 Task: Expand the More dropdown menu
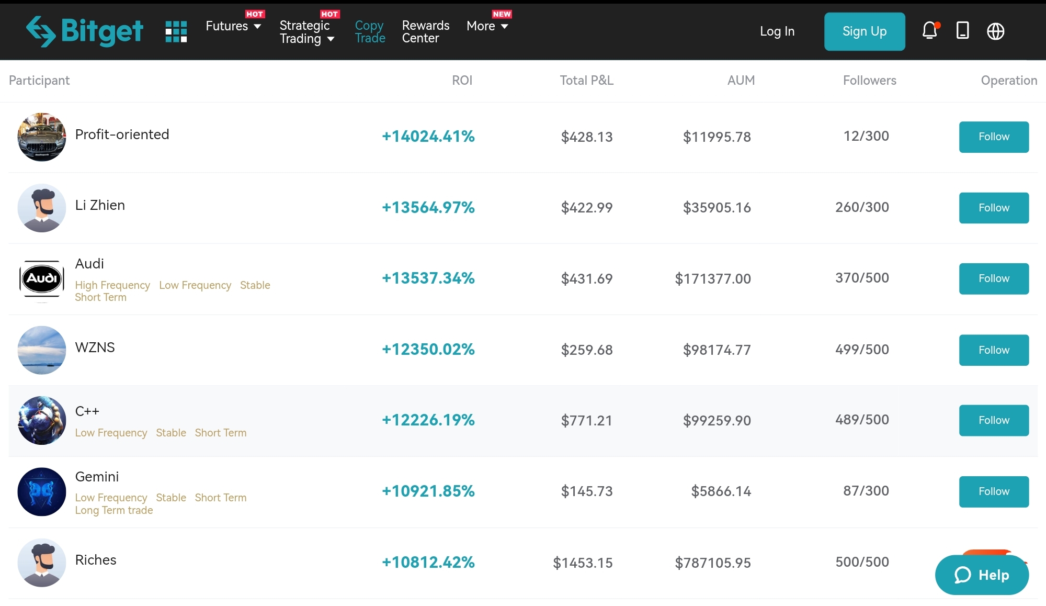[x=487, y=26]
